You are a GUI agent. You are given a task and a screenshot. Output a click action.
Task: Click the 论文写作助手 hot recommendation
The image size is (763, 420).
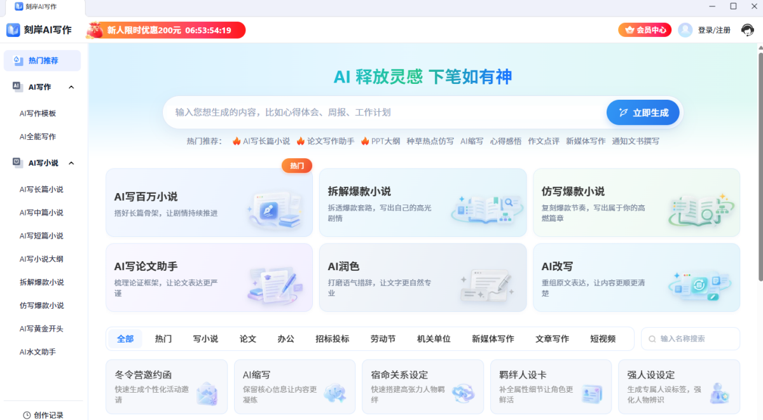click(x=326, y=141)
